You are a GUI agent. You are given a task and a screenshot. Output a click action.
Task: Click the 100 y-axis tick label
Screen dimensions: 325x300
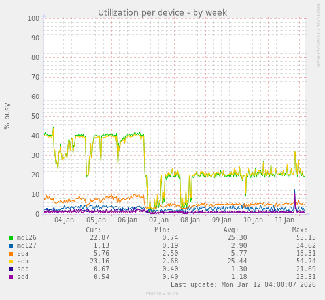33,18
